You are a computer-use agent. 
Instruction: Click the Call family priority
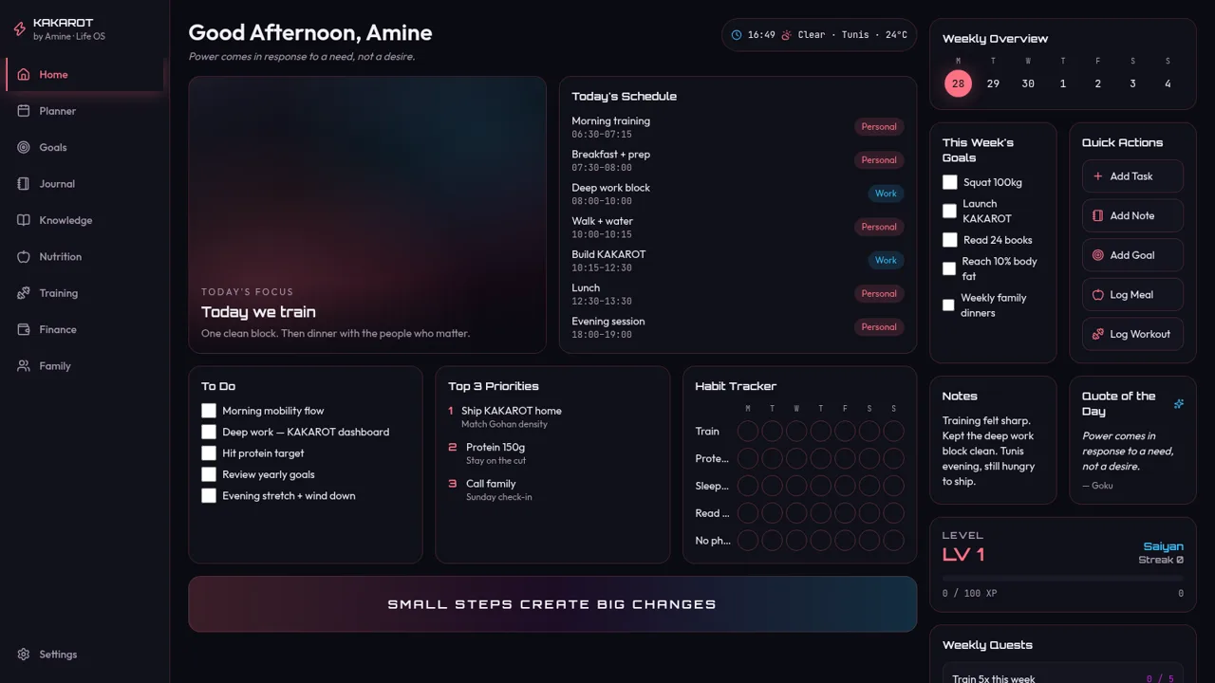coord(552,489)
